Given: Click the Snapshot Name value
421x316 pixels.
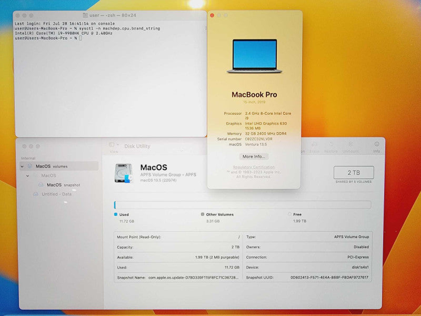Looking at the screenshot, I should pyautogui.click(x=193, y=278).
